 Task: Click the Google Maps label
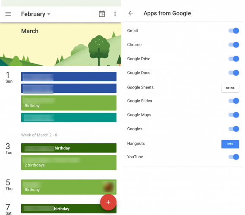click(139, 115)
